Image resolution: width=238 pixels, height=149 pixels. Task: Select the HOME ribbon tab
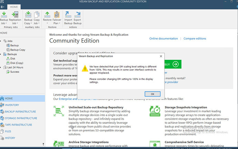pos(14,7)
